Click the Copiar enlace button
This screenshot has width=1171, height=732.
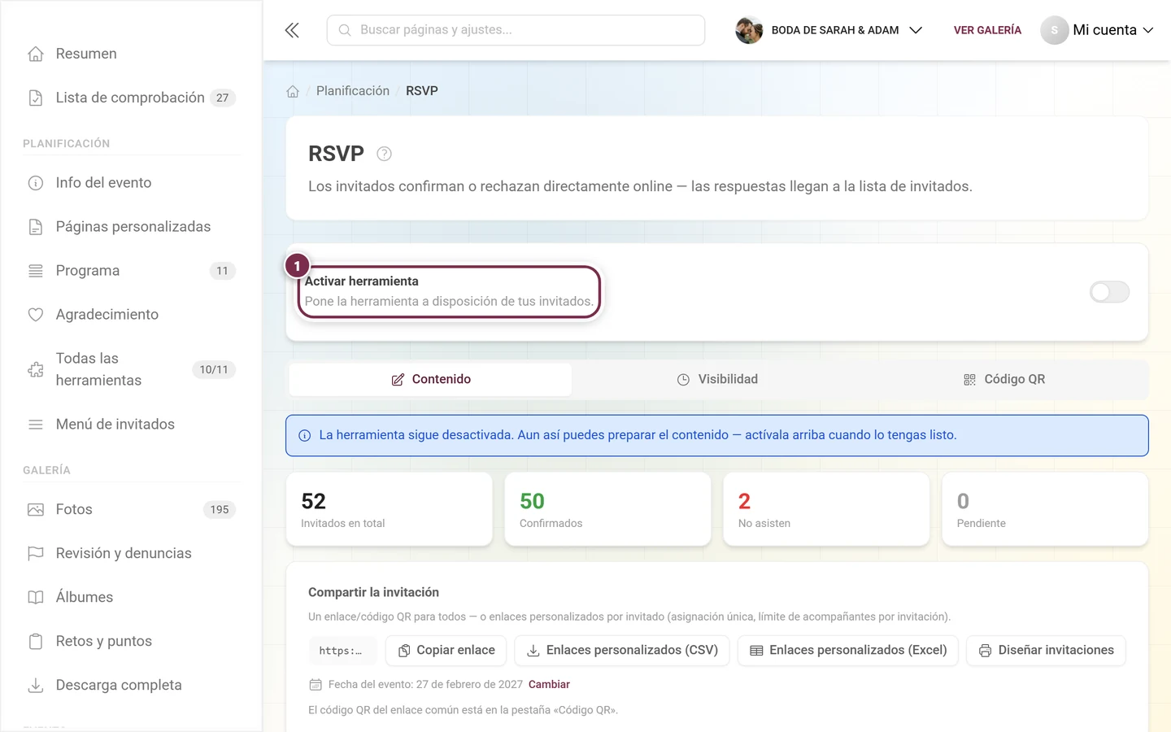coord(446,651)
